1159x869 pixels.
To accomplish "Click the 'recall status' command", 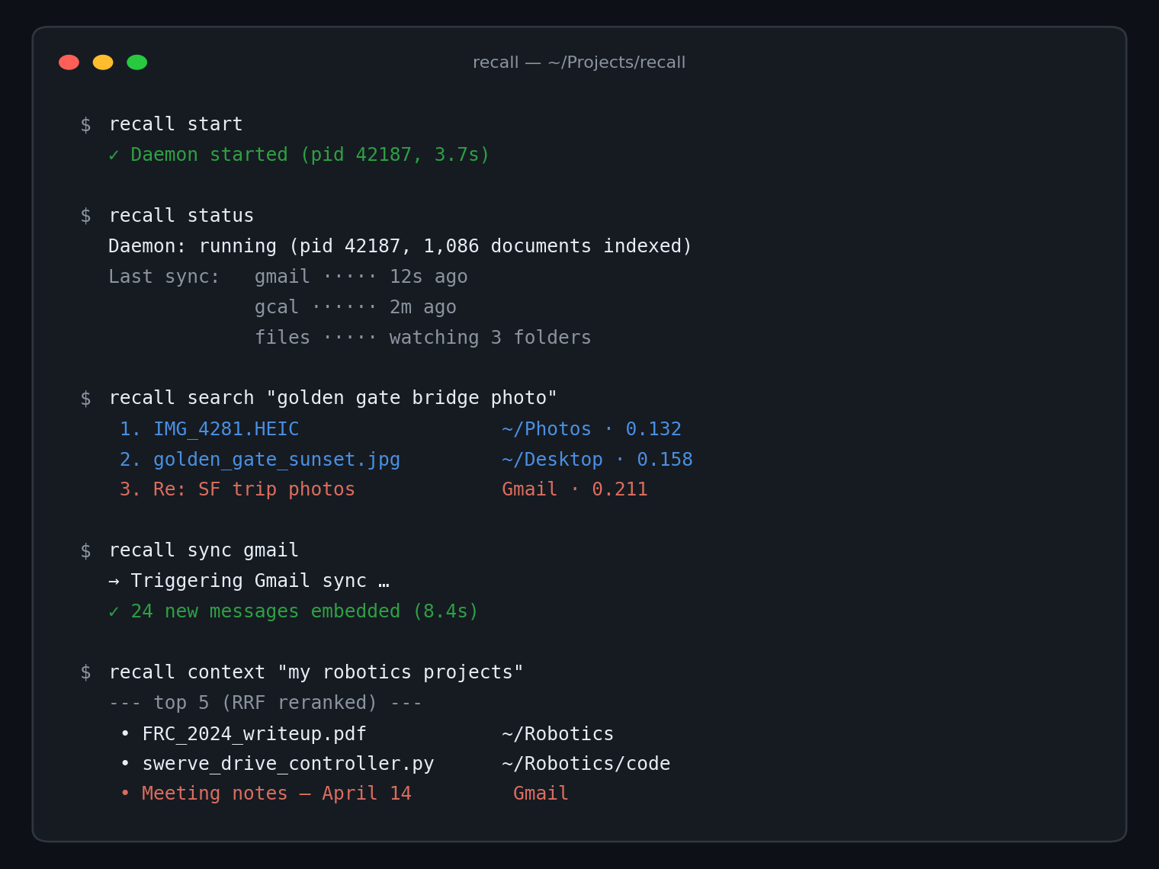I will 181,216.
